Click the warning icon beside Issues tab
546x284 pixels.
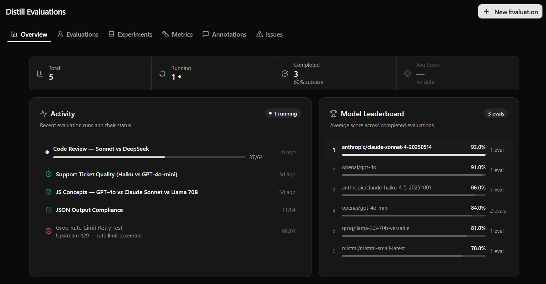[260, 34]
